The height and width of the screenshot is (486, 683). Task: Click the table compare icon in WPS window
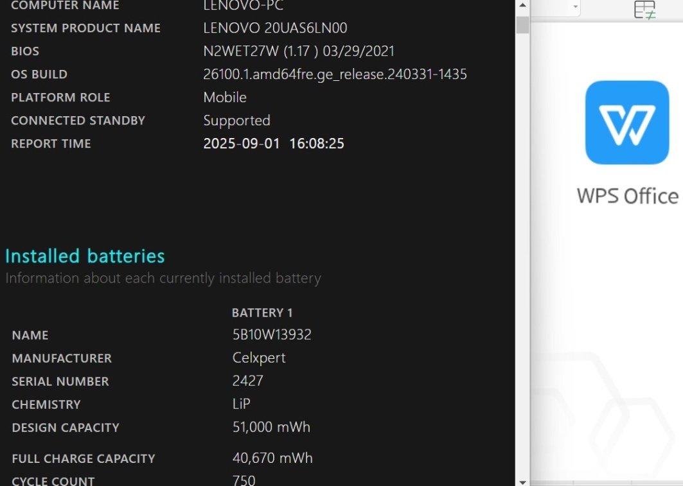click(x=644, y=10)
